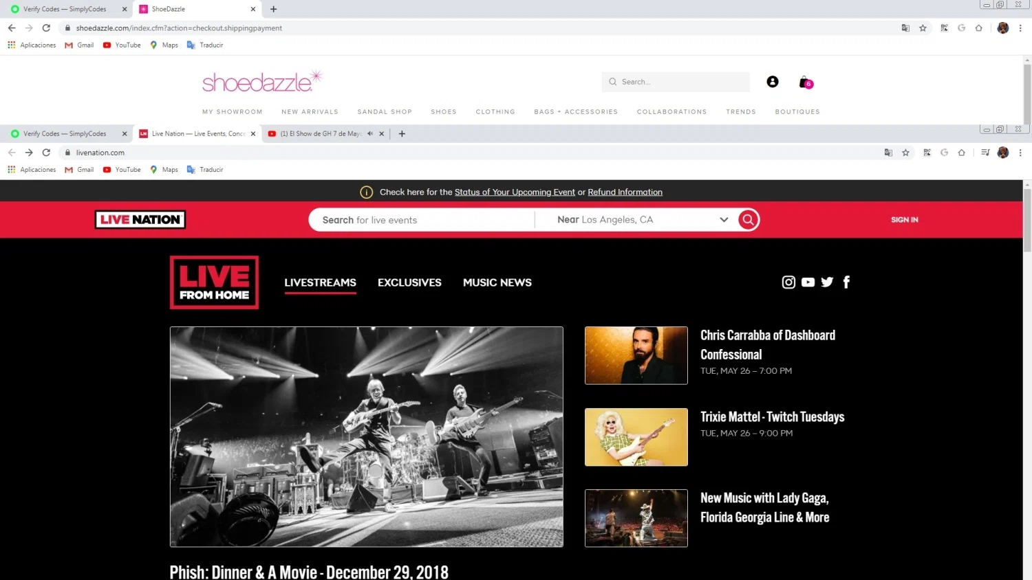Viewport: 1032px width, 580px height.
Task: Click the red search magnifier button
Action: 748,220
